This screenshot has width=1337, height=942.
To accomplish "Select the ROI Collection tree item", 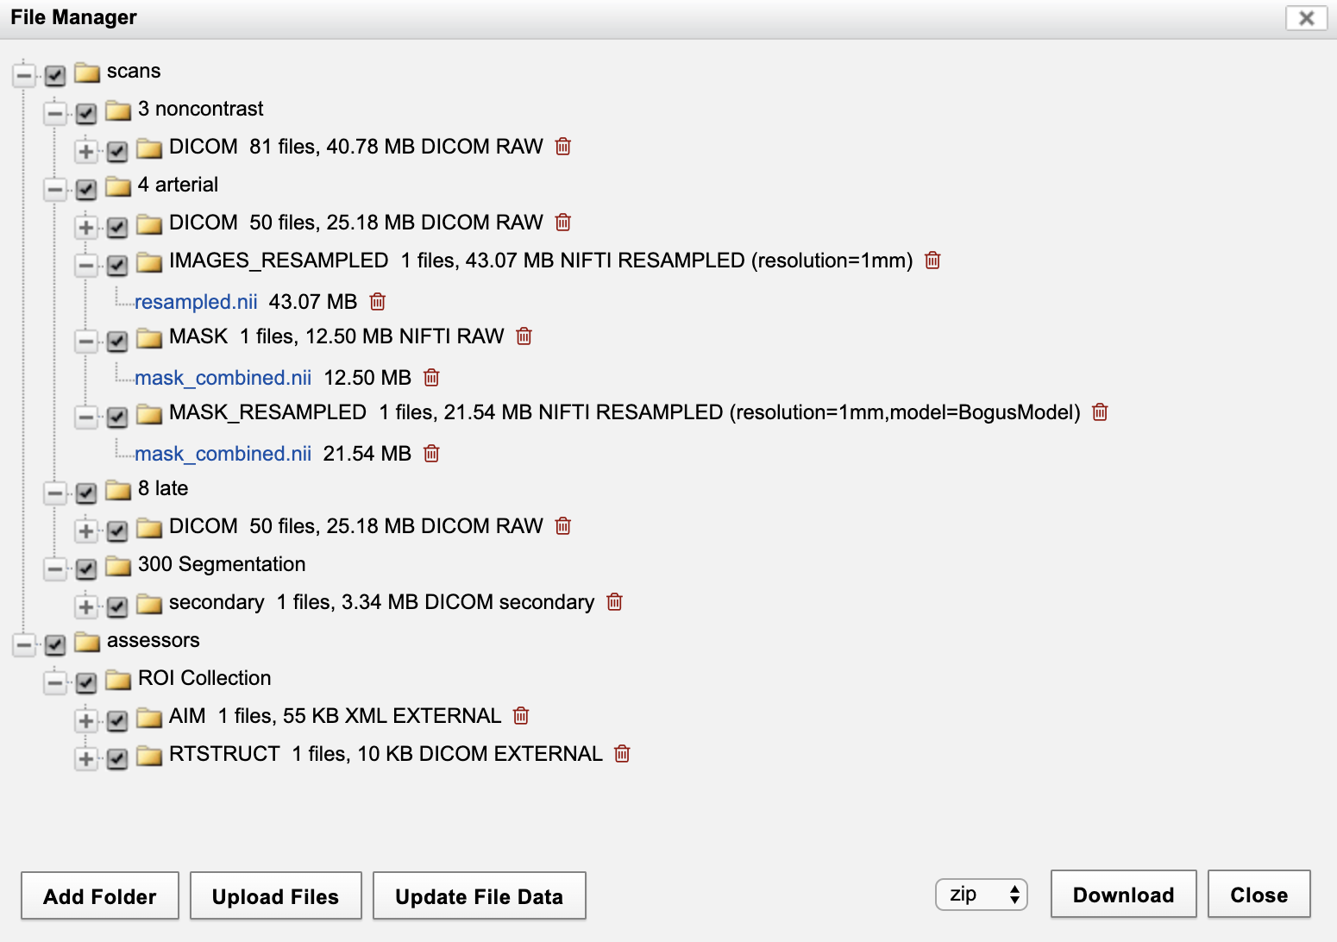I will click(204, 678).
